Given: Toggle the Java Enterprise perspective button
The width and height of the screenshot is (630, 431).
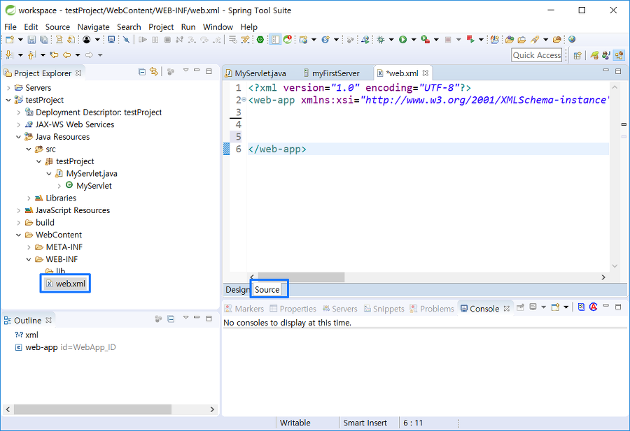Looking at the screenshot, I should coord(619,55).
